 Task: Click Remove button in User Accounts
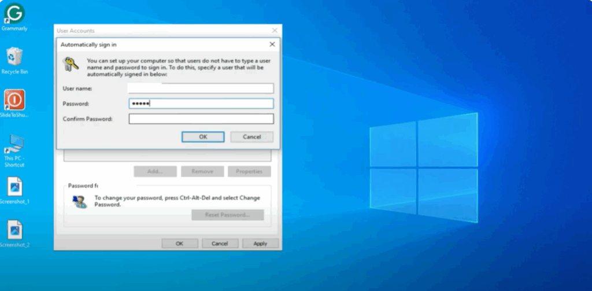click(x=202, y=171)
